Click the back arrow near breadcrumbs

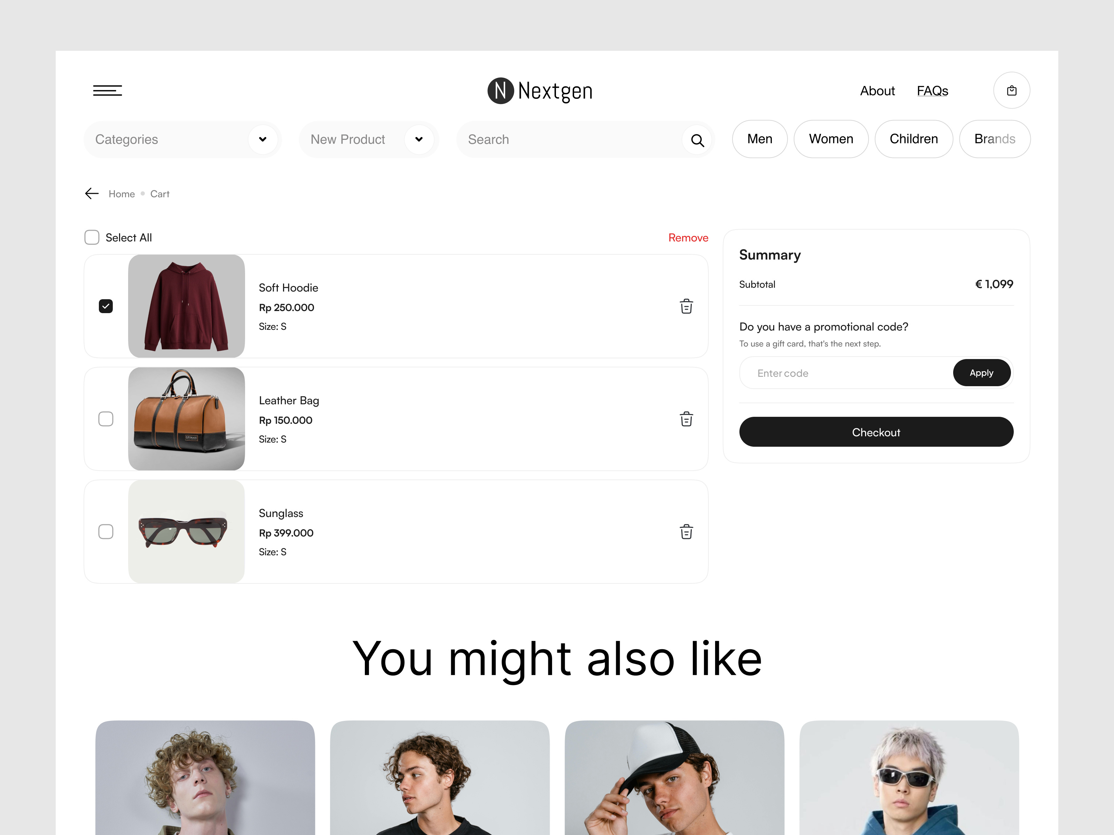pos(91,193)
